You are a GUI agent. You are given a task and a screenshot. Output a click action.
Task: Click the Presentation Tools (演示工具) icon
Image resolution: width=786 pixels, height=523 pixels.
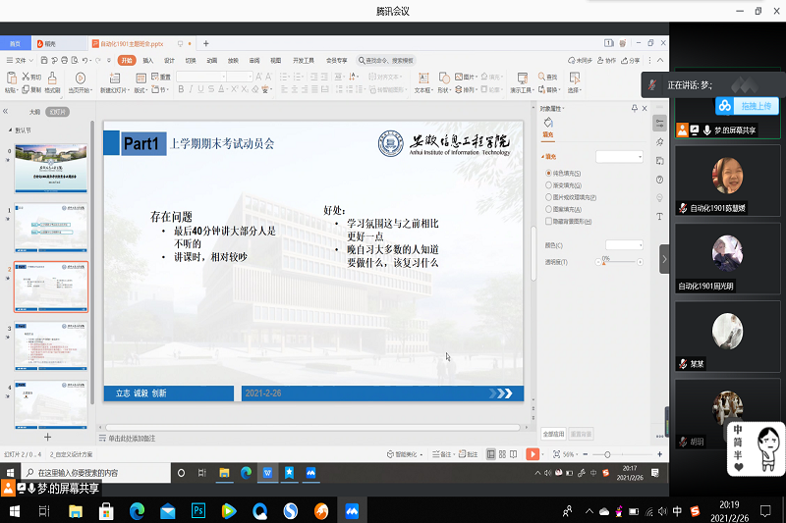(523, 78)
